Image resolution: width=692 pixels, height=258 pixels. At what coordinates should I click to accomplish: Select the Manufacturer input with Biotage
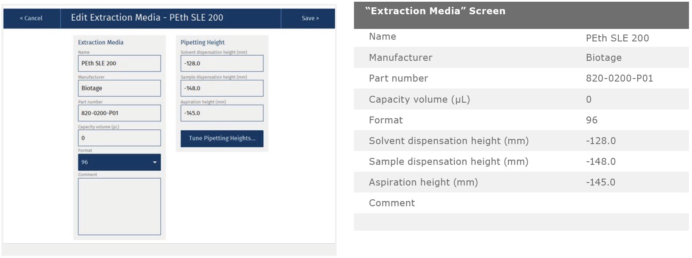point(119,88)
